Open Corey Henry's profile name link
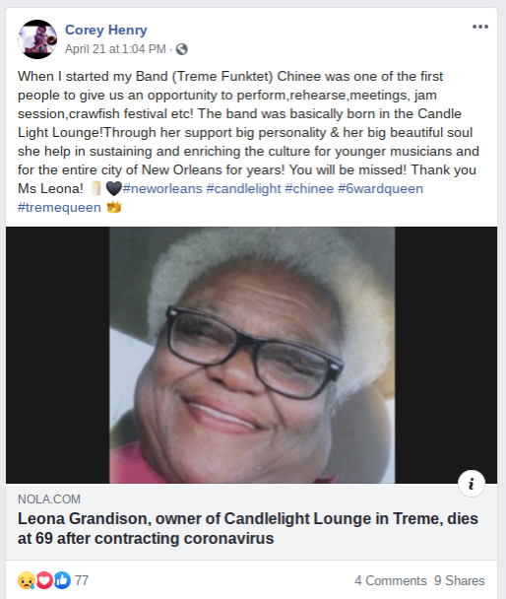 click(106, 30)
